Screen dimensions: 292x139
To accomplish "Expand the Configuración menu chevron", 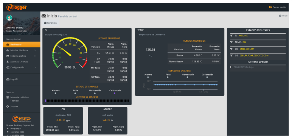I will coord(35,67).
